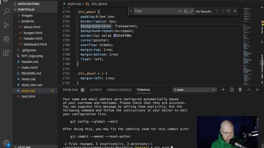Open ideaboard.html file

coord(35,44)
